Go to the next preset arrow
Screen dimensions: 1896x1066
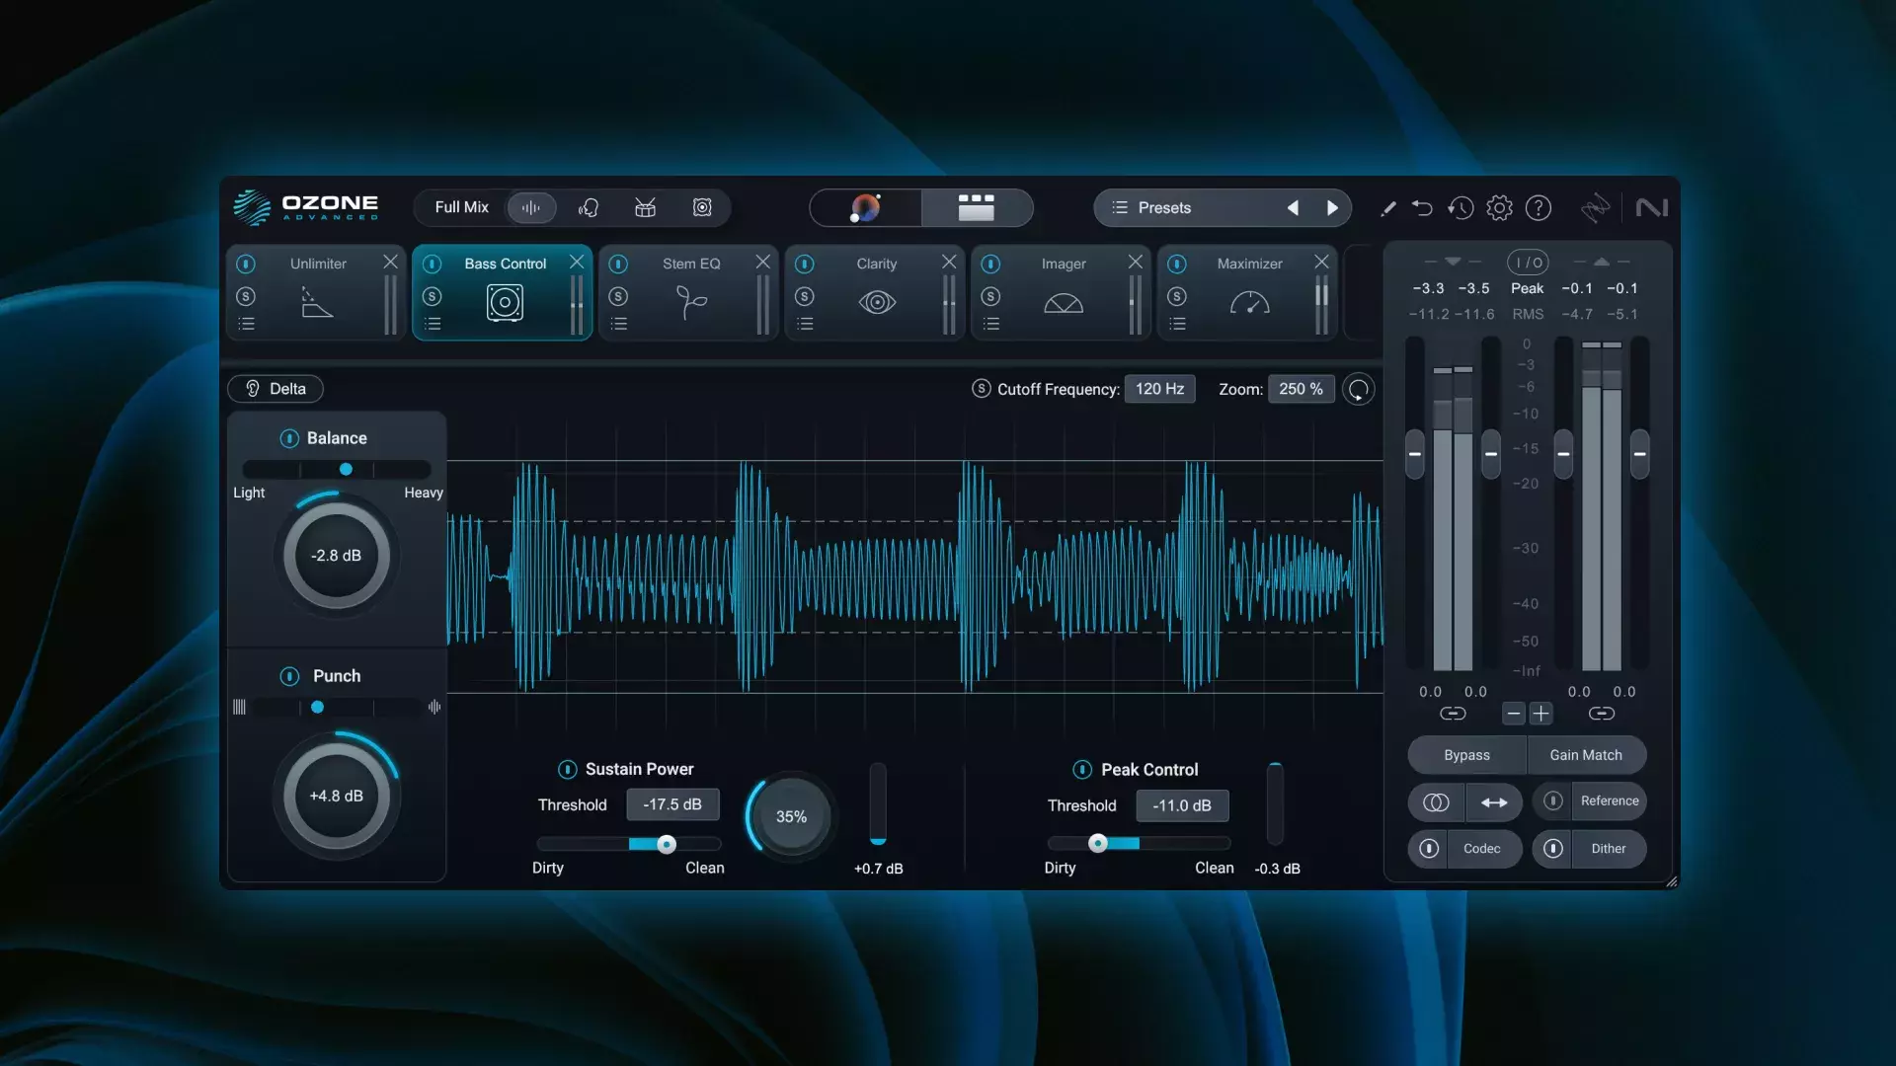click(1332, 208)
